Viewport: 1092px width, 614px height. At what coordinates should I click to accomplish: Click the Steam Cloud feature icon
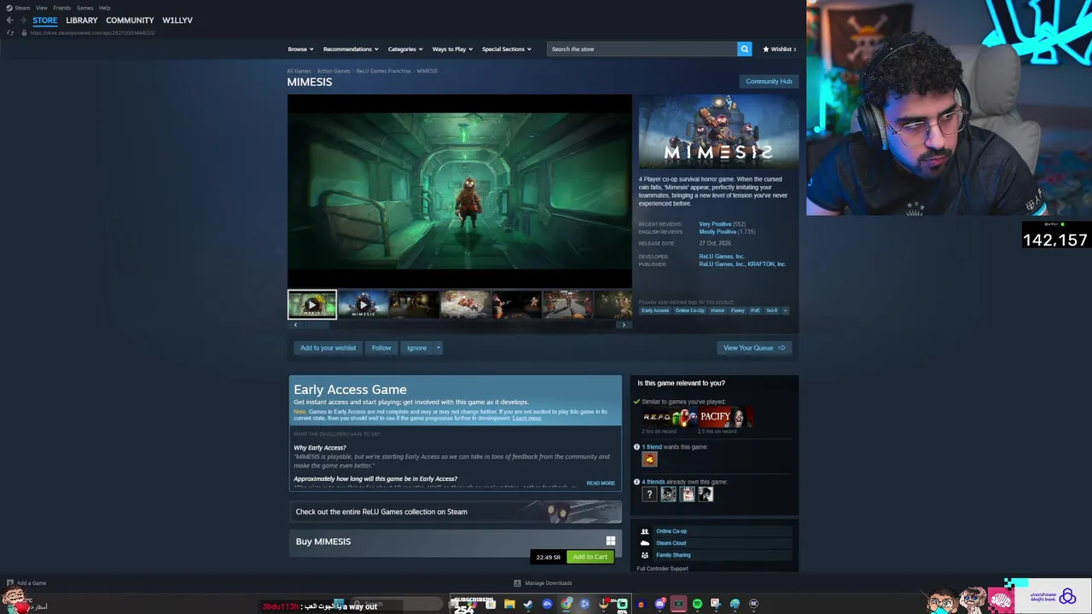(x=645, y=543)
